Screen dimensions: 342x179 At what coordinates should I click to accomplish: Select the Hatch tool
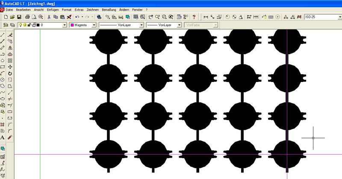(3, 124)
